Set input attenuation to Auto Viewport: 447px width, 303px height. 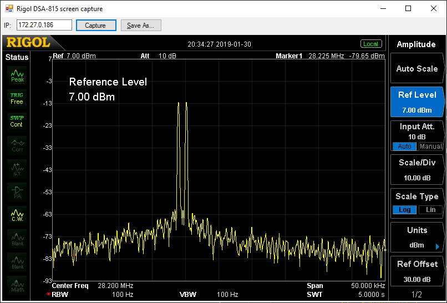click(x=404, y=147)
